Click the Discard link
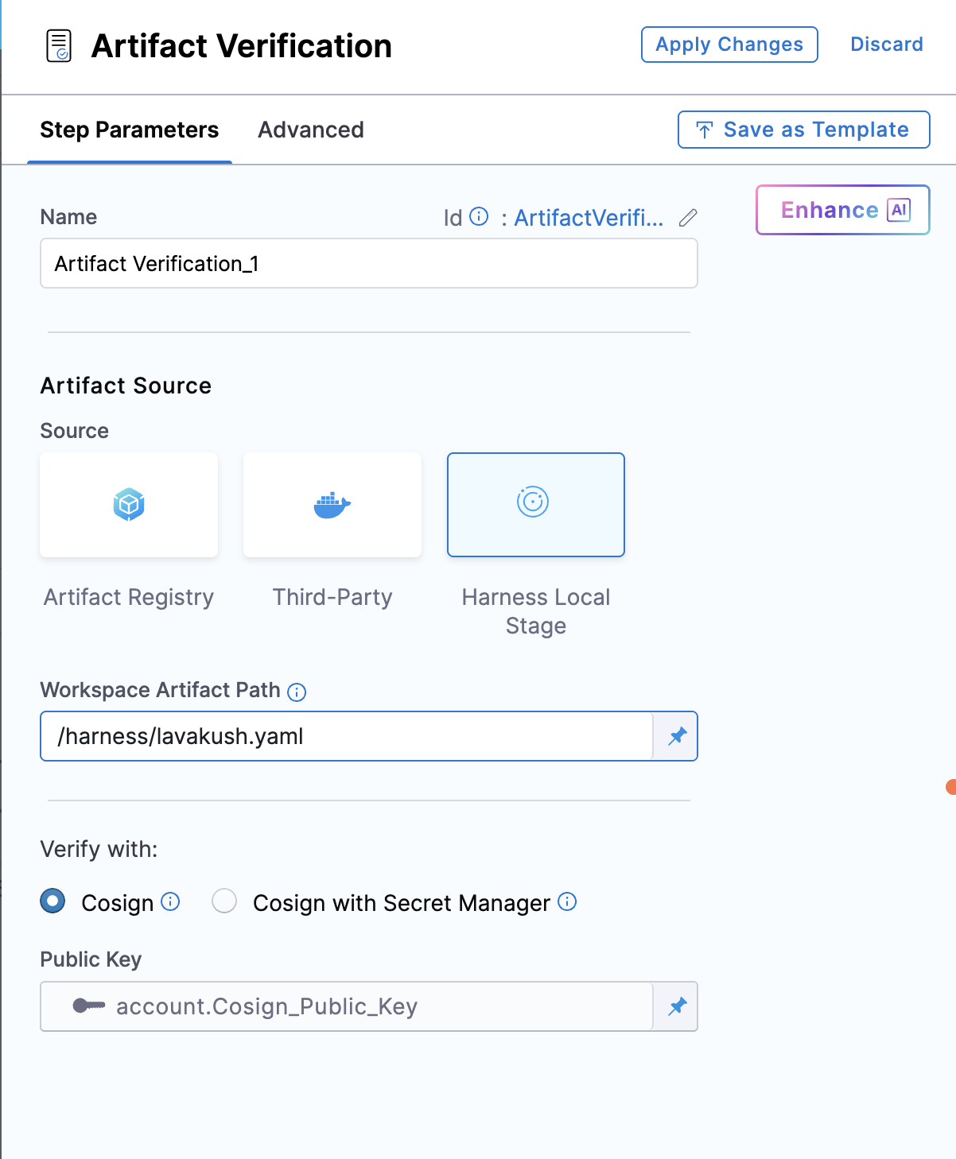Viewport: 956px width, 1159px height. pyautogui.click(x=887, y=45)
